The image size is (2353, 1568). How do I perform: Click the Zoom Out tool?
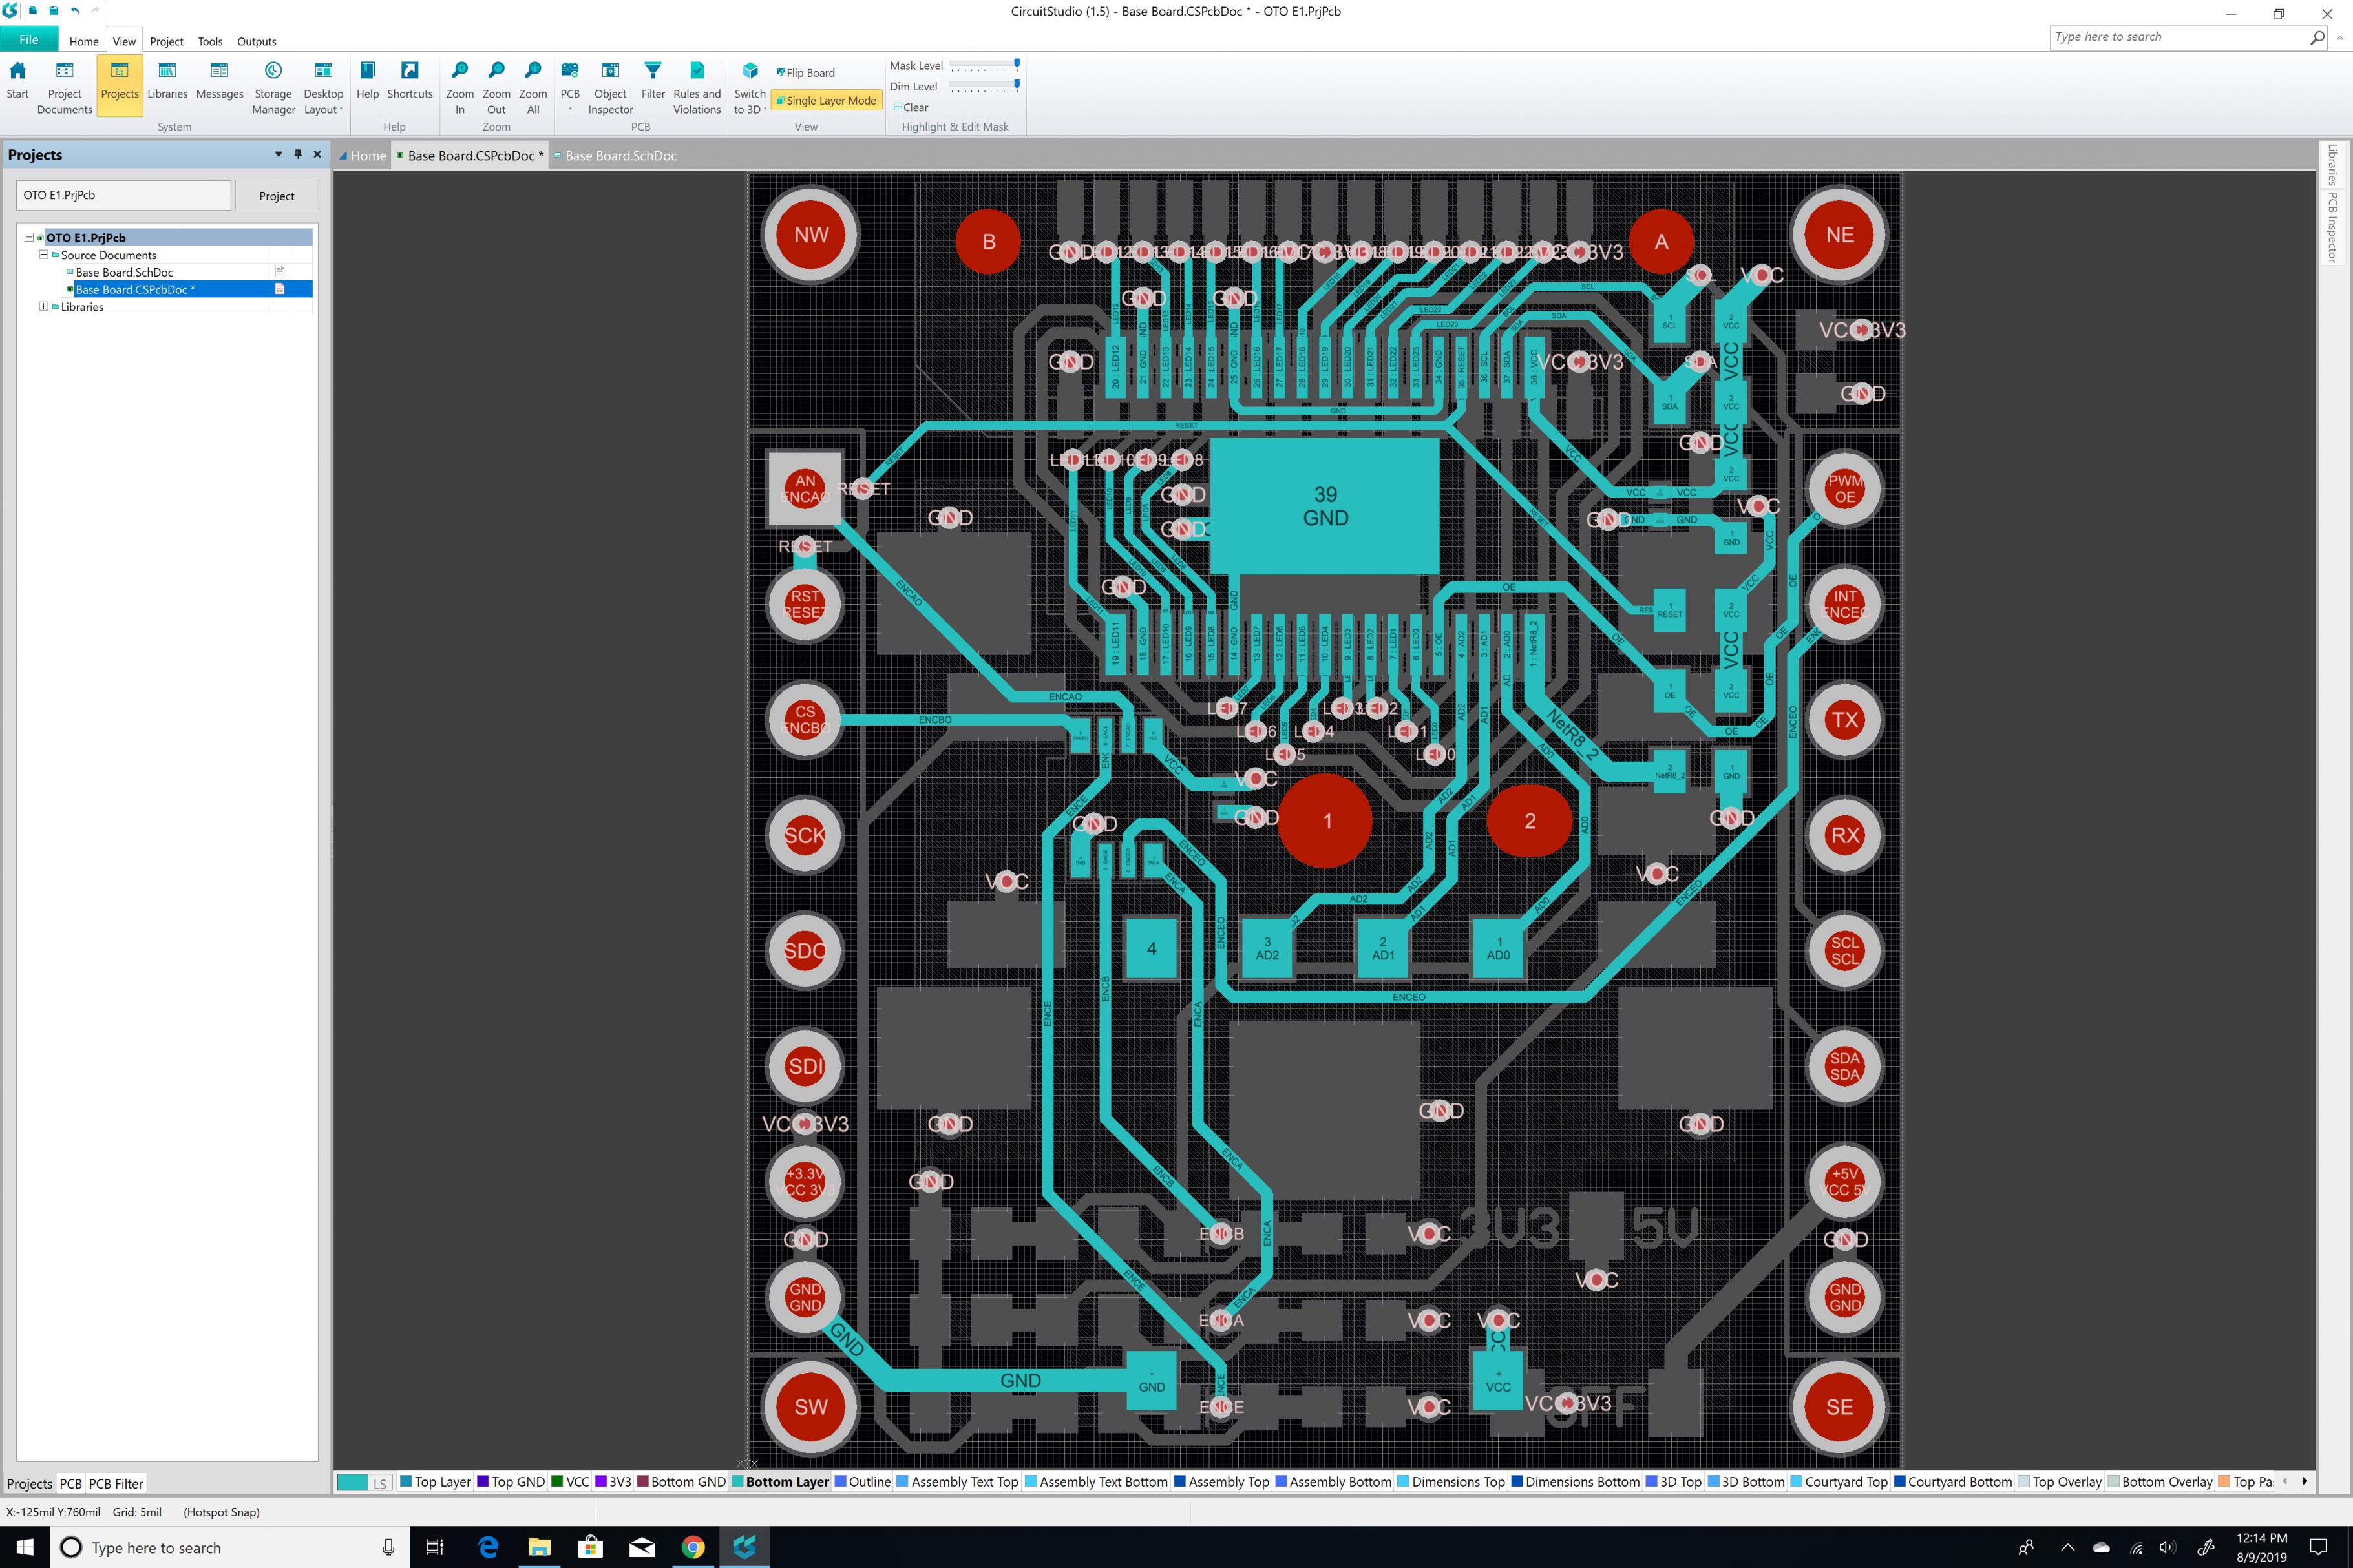496,88
